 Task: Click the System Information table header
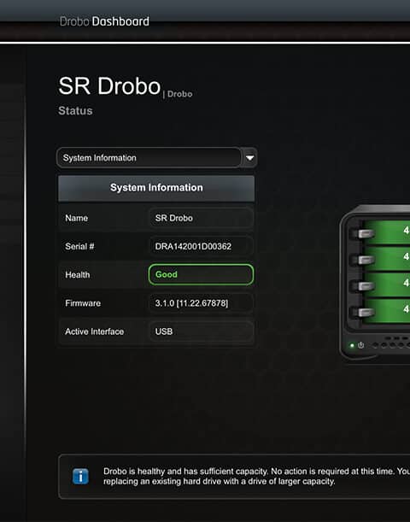(x=156, y=188)
